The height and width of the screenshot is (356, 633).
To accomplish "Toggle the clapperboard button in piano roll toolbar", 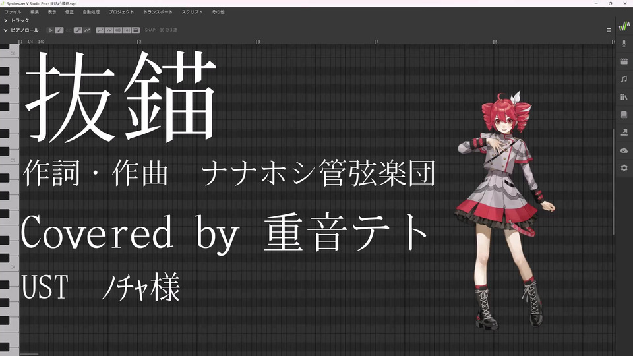I will [x=136, y=30].
